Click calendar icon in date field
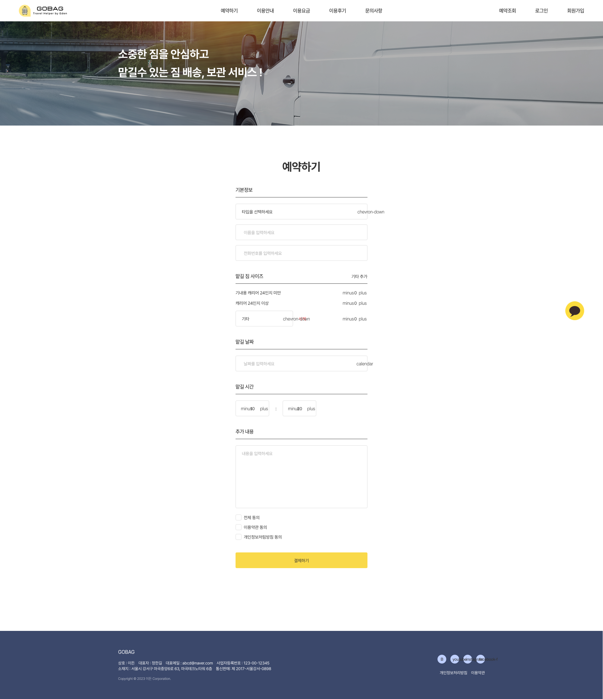Screen dimensions: 603x699 (x=364, y=364)
